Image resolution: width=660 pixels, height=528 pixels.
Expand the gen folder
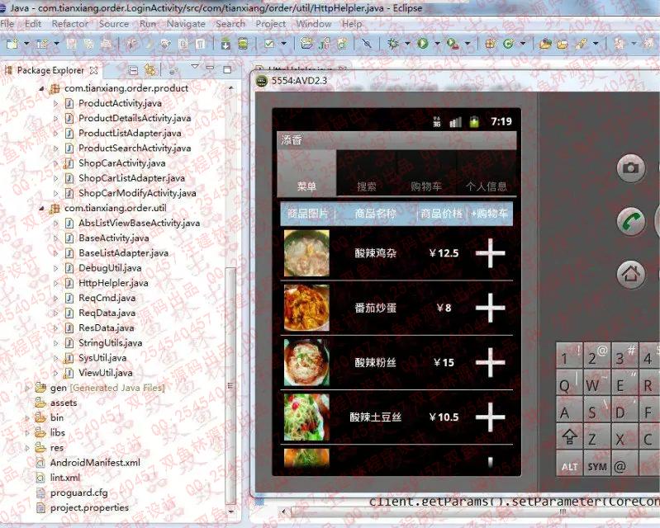pyautogui.click(x=27, y=388)
